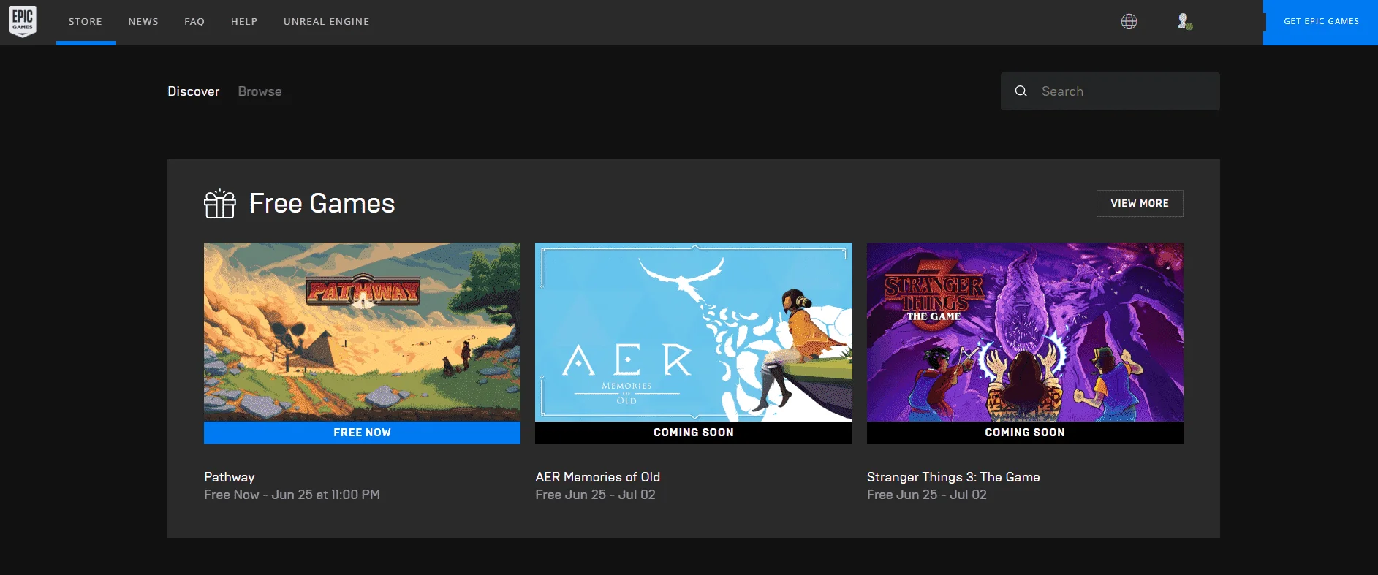The width and height of the screenshot is (1378, 575).
Task: Click the Epic Games logo
Action: click(x=23, y=21)
